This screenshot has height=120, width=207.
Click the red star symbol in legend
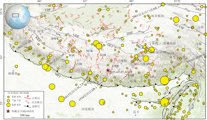[8, 111]
